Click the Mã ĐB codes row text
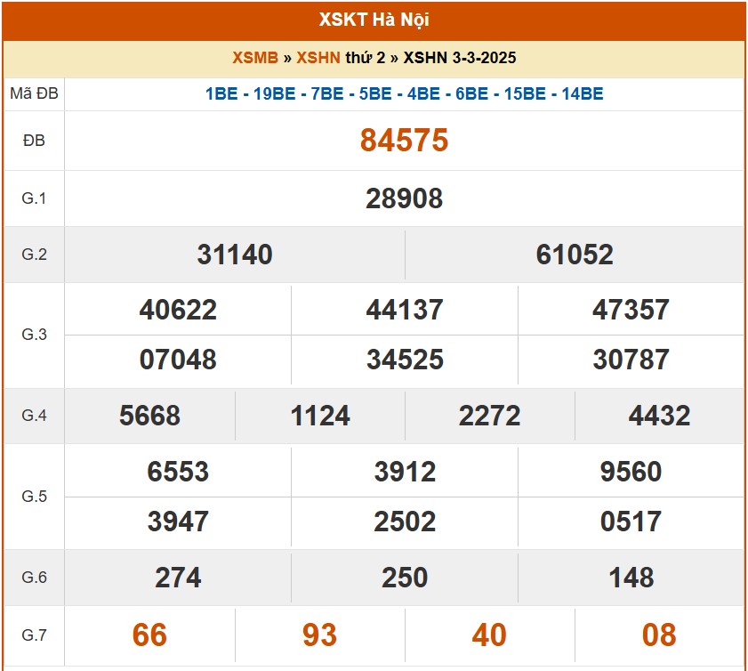 (404, 93)
